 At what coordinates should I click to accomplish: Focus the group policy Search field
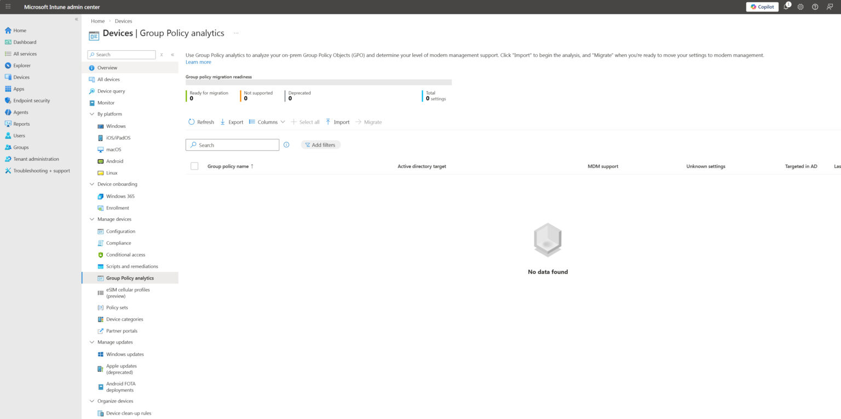tap(232, 145)
